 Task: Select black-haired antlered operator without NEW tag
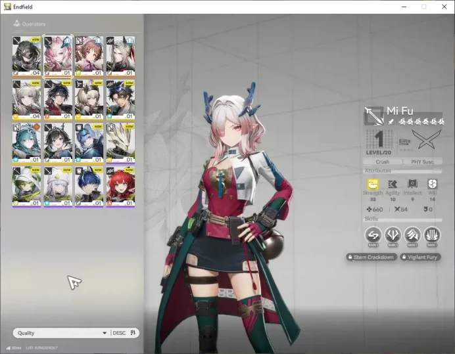pyautogui.click(x=58, y=143)
